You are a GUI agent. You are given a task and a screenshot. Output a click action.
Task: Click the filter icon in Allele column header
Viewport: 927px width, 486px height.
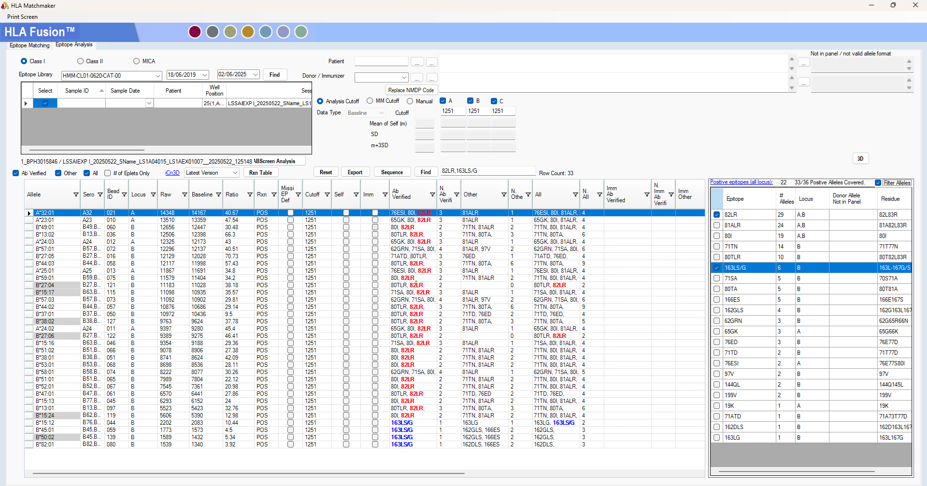click(x=76, y=194)
